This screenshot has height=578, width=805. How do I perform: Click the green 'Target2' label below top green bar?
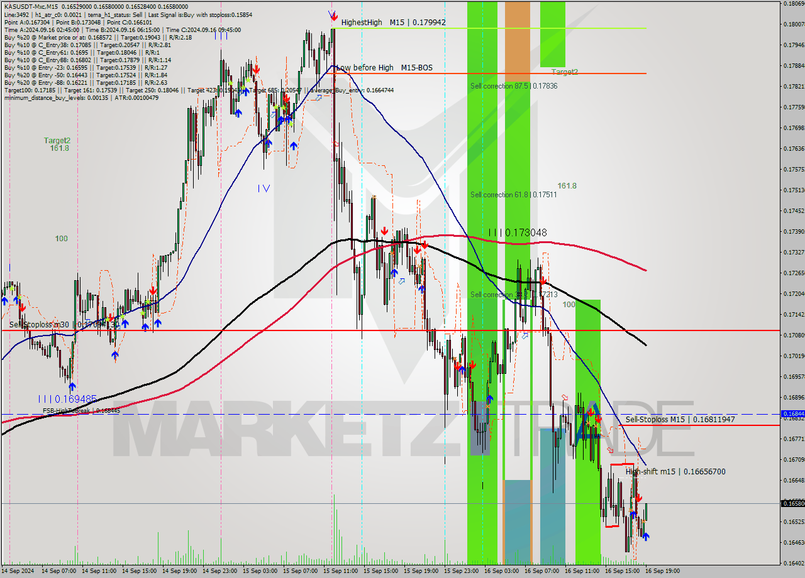[x=565, y=72]
